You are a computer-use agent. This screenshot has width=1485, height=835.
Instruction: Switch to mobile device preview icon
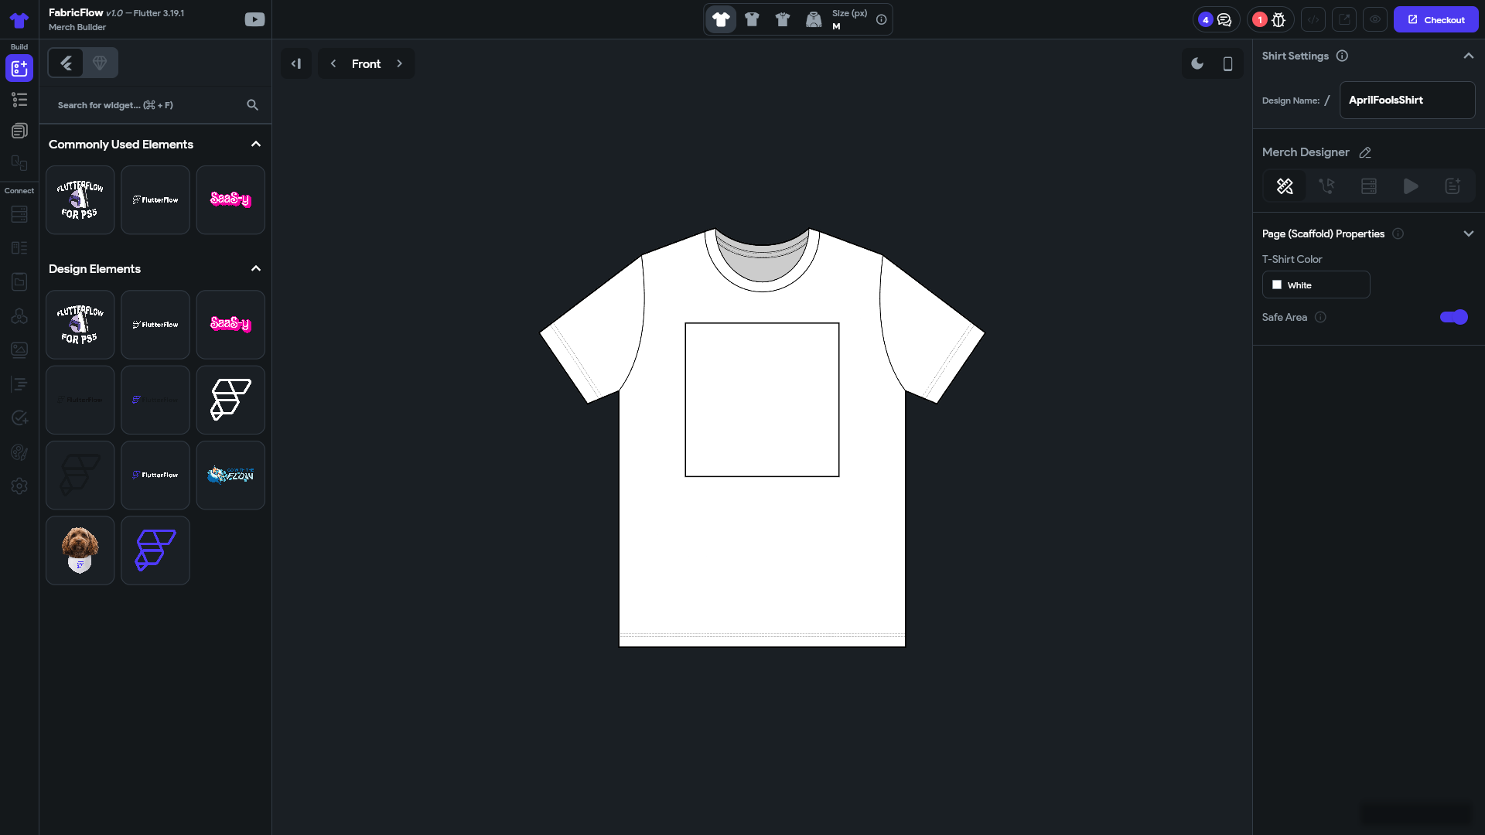pos(1227,63)
